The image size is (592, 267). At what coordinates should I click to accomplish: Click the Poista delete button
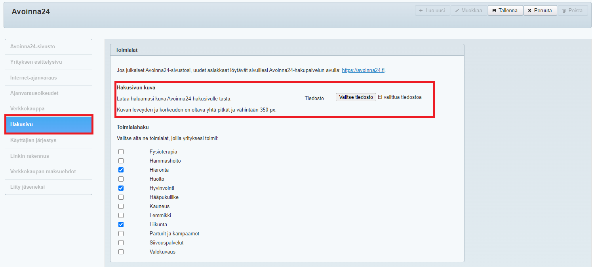(x=573, y=11)
